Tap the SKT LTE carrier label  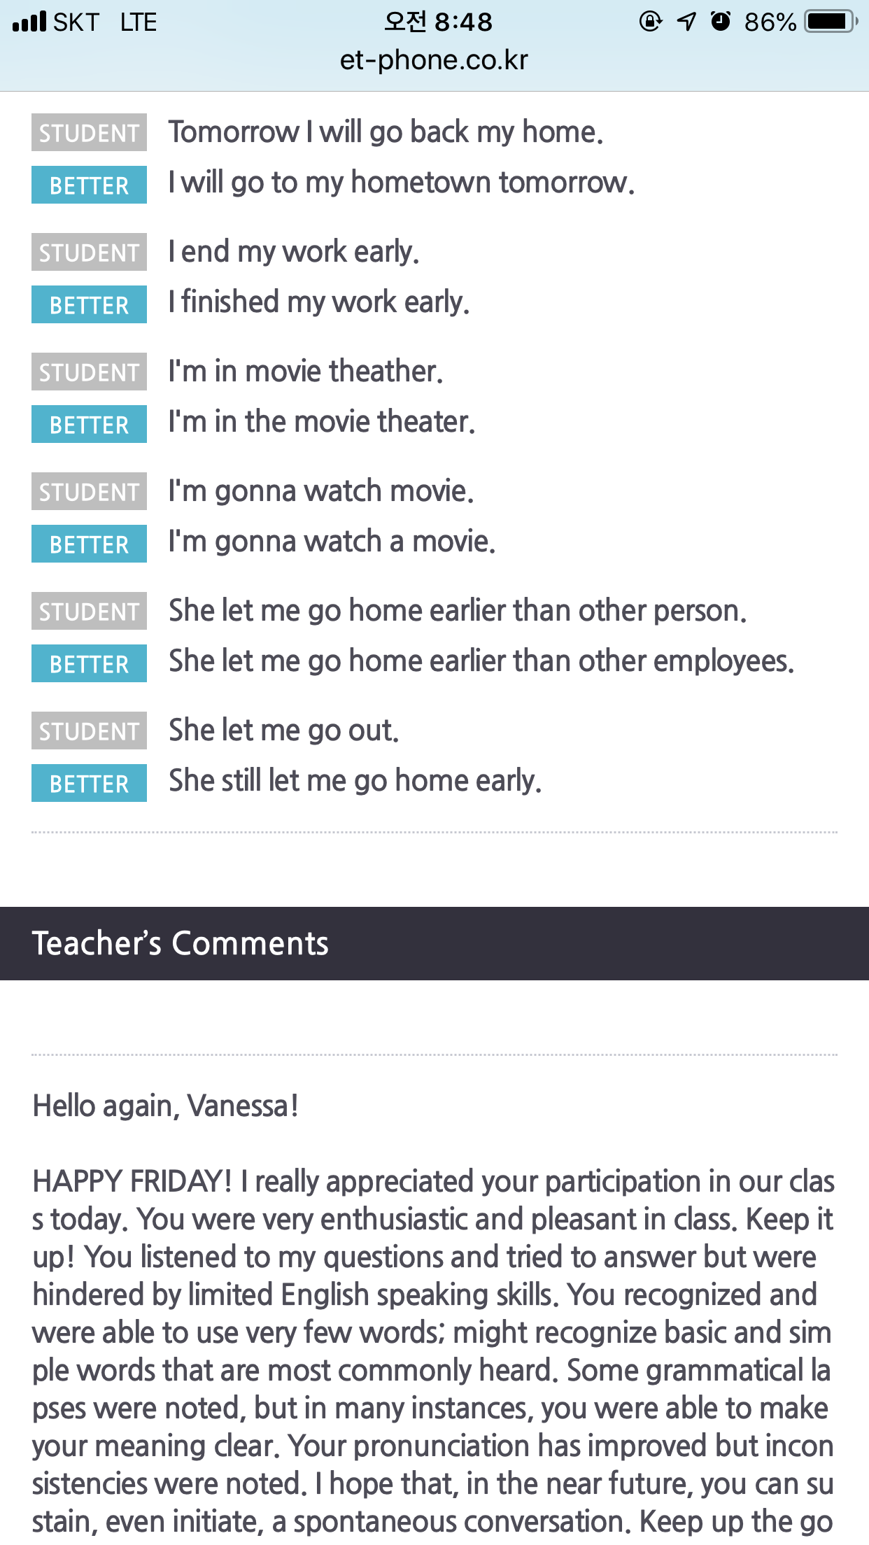pos(105,22)
